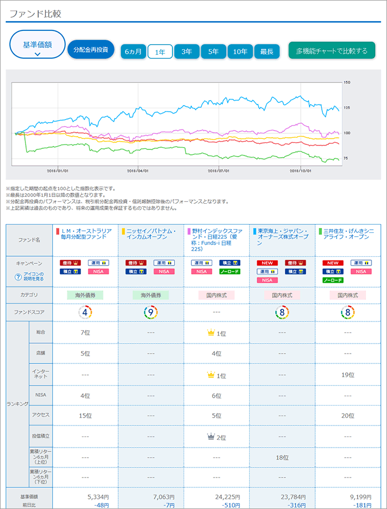Switch chart period to 6カ月

(133, 51)
